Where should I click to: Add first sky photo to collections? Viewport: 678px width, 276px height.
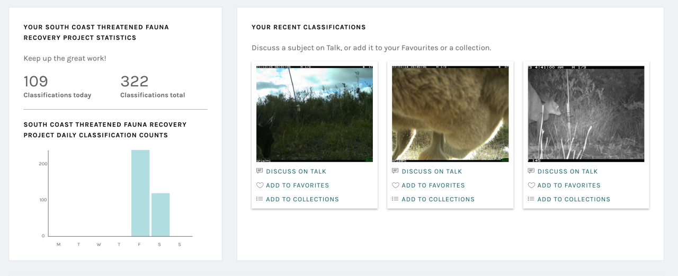(302, 199)
